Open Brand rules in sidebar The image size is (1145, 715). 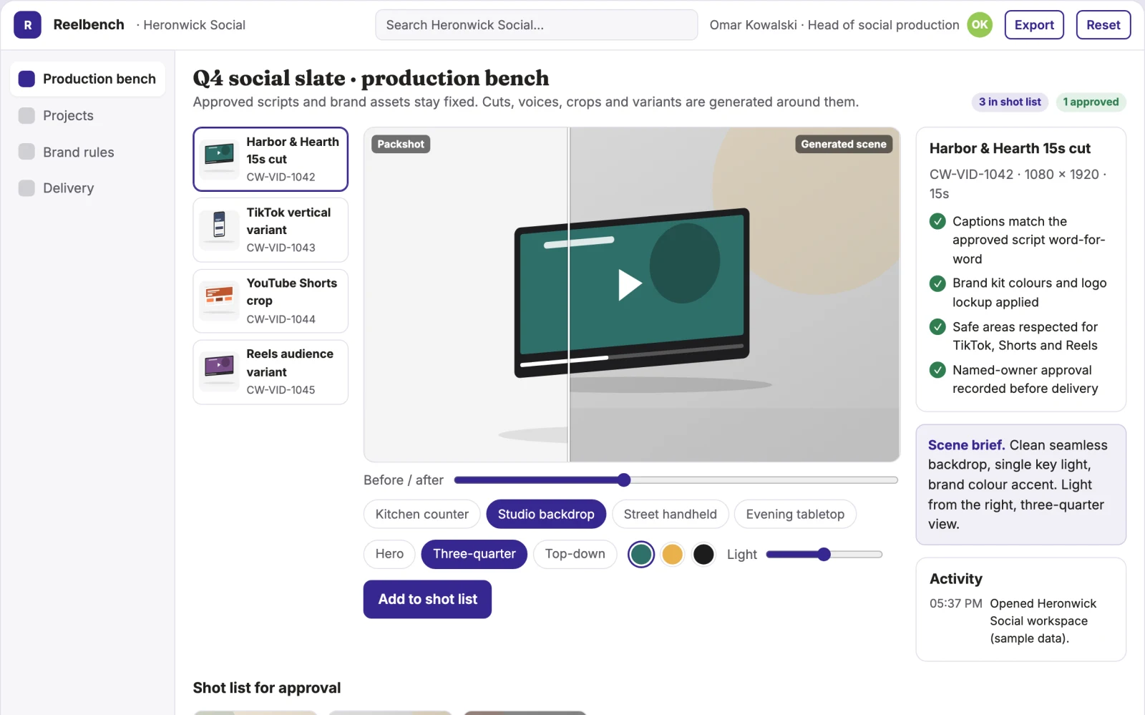pos(87,152)
